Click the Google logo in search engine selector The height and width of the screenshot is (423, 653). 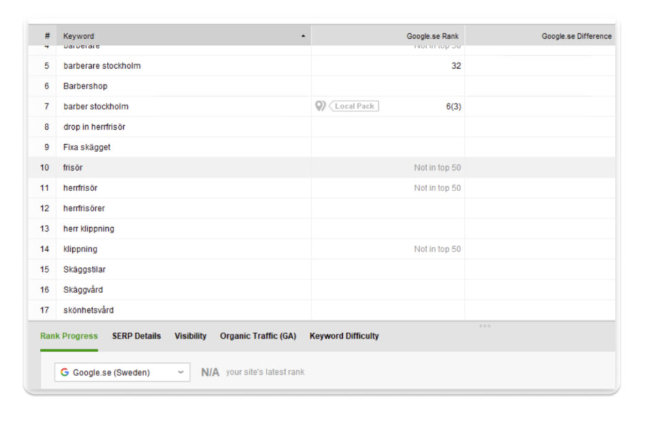tap(65, 372)
